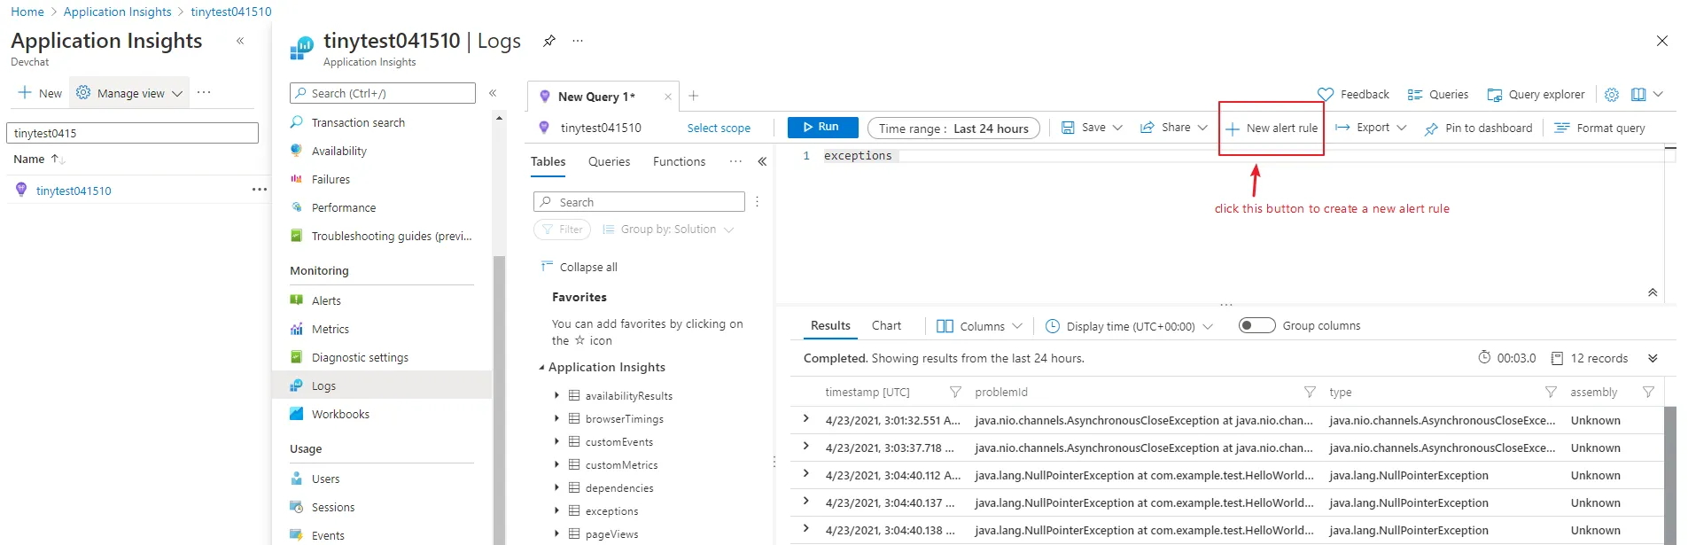The height and width of the screenshot is (545, 1688).
Task: Open Time range Last 24 hours selector
Action: coord(953,128)
